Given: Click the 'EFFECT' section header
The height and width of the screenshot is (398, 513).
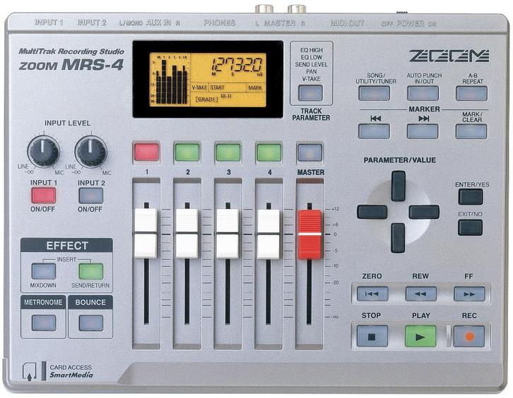Looking at the screenshot, I should point(66,246).
